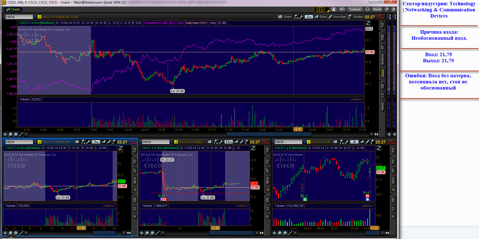The width and height of the screenshot is (479, 239).
Task: Switch to the AT side tab
Action: click(x=382, y=47)
